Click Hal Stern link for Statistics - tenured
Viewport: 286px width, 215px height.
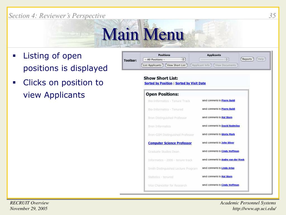point(227,176)
